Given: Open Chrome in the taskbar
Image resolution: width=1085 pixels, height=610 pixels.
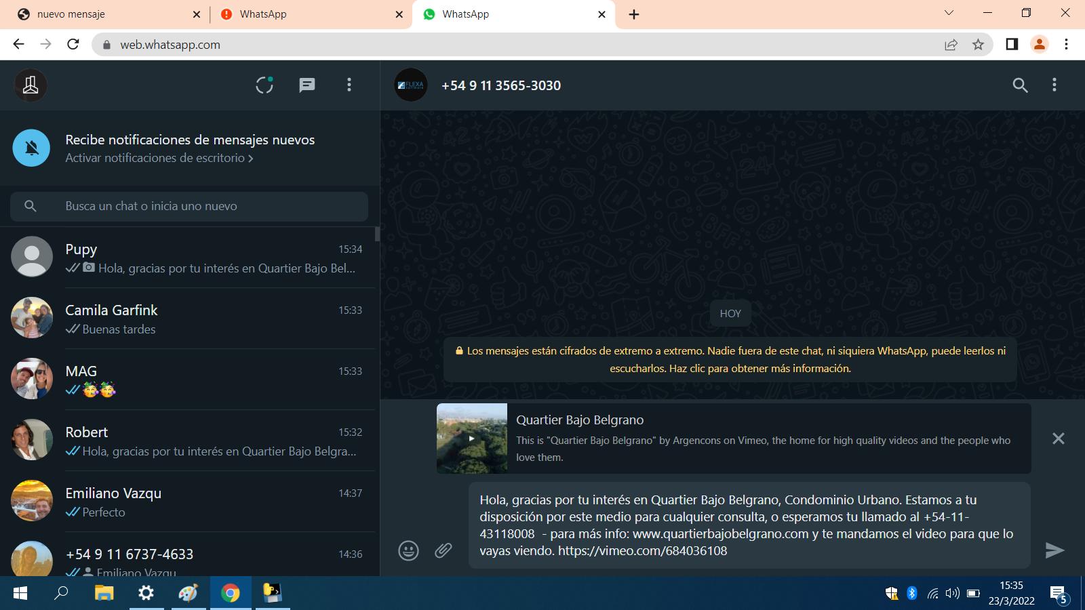Looking at the screenshot, I should click(x=231, y=593).
